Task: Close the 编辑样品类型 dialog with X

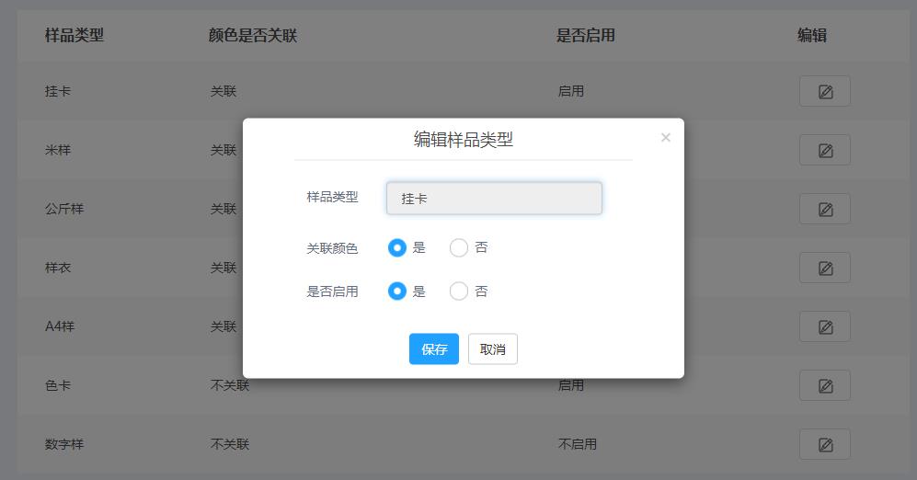Action: pyautogui.click(x=666, y=137)
